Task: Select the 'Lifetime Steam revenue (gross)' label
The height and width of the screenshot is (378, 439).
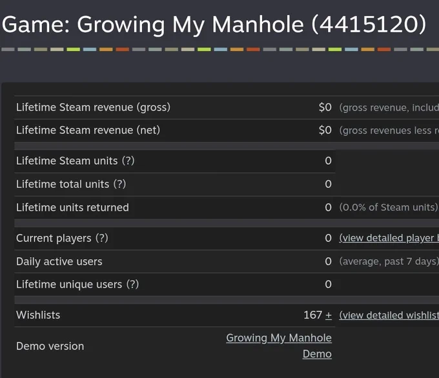Action: click(x=93, y=107)
